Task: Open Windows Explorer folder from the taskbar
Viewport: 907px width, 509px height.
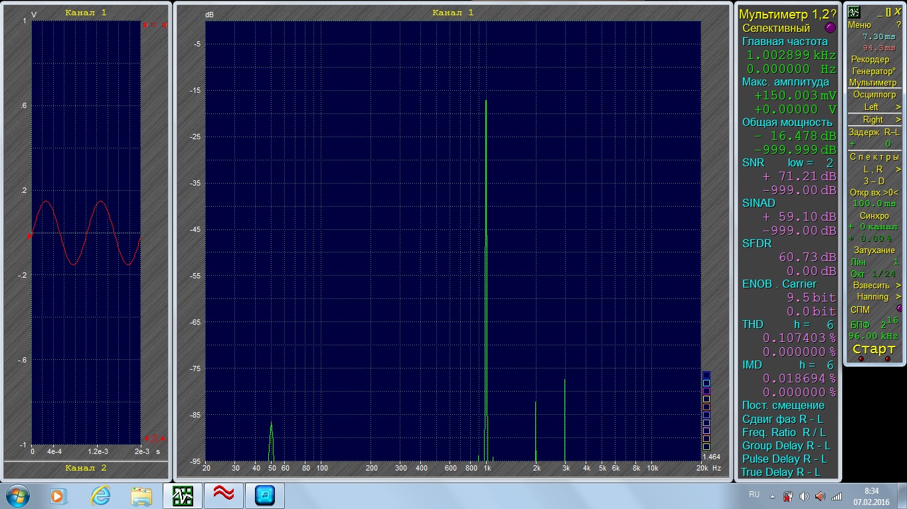Action: tap(141, 495)
